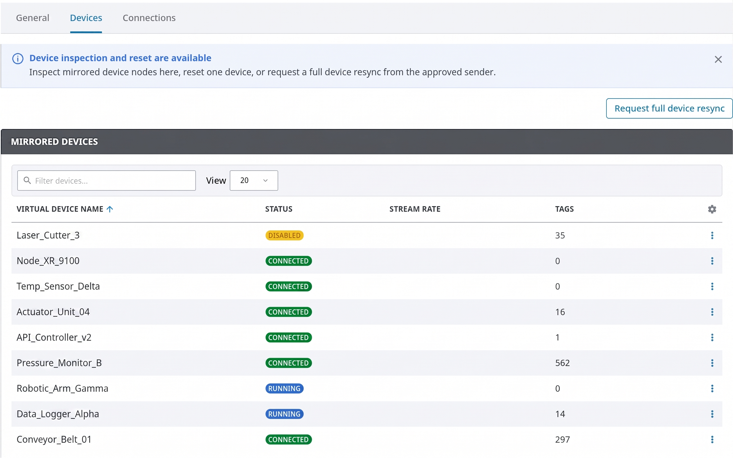Toggle sort arrow on Virtual Device Name
The width and height of the screenshot is (733, 458).
point(110,209)
